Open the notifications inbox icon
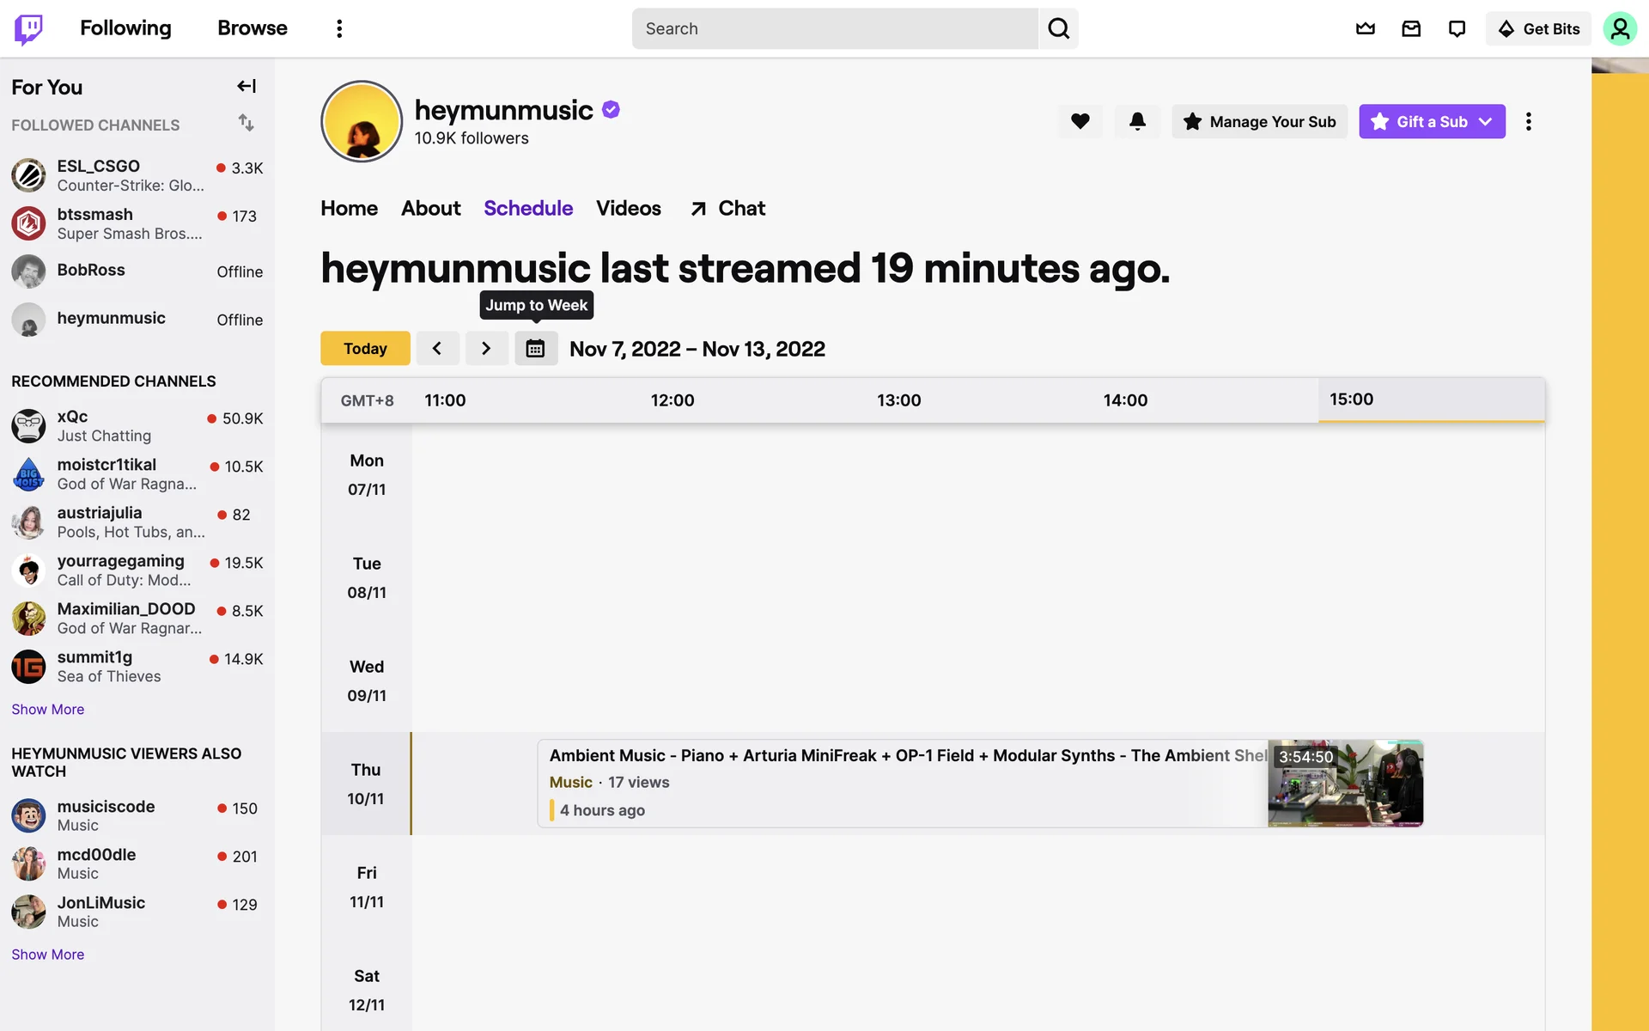1649x1031 pixels. click(x=1411, y=28)
